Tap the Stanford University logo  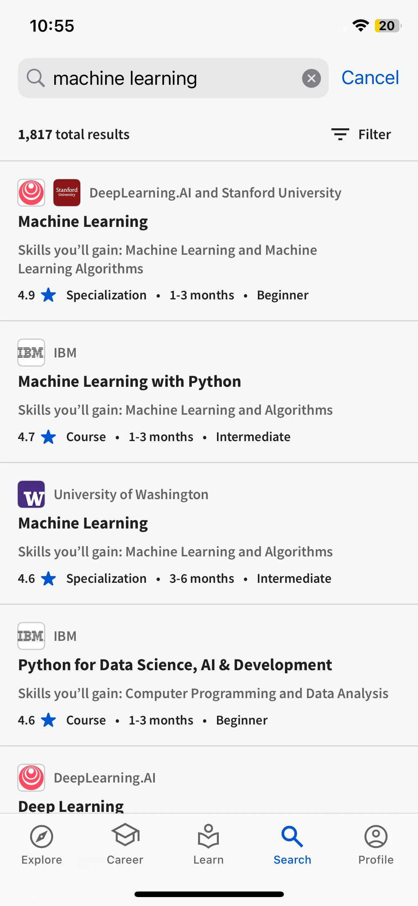(67, 193)
